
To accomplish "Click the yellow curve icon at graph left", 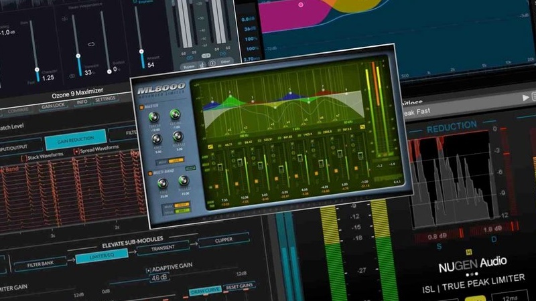I will [210, 146].
